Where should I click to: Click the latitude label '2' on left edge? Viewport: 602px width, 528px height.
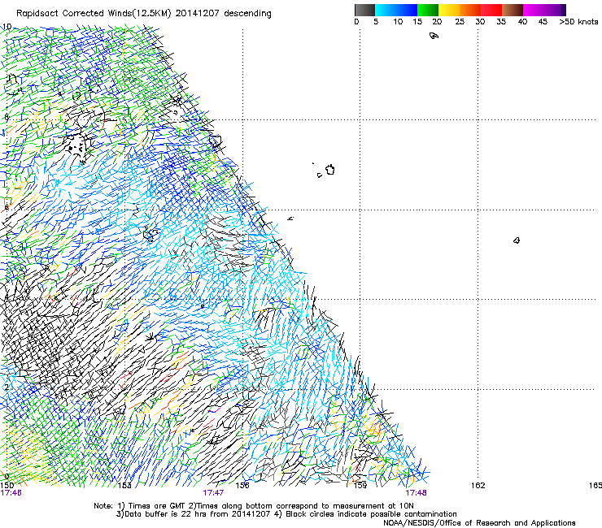click(x=7, y=387)
